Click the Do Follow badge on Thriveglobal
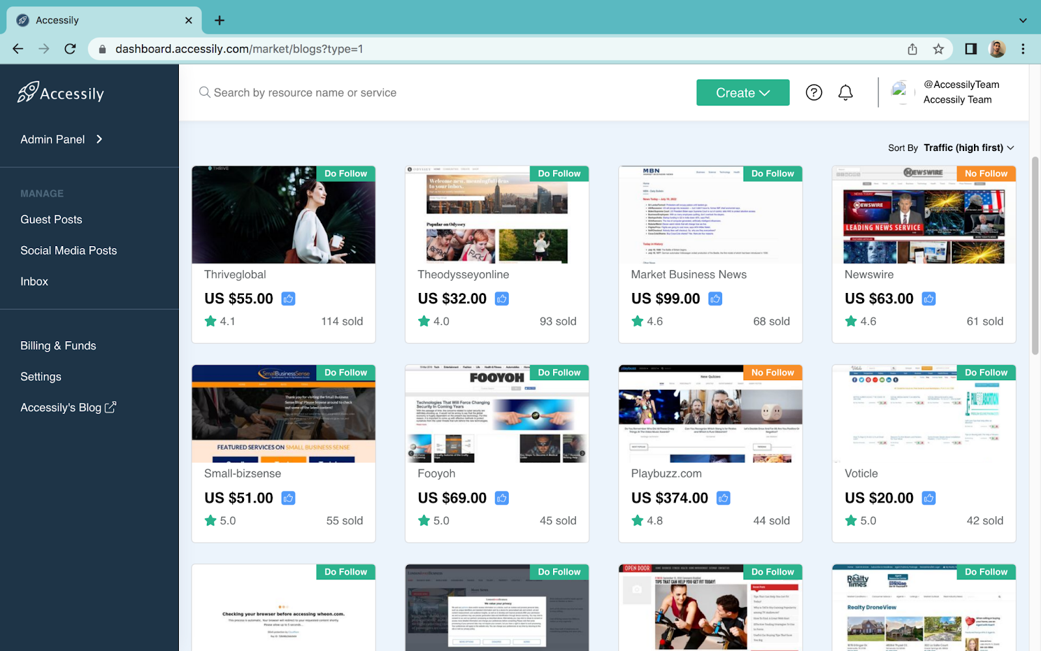The height and width of the screenshot is (651, 1041). point(345,174)
